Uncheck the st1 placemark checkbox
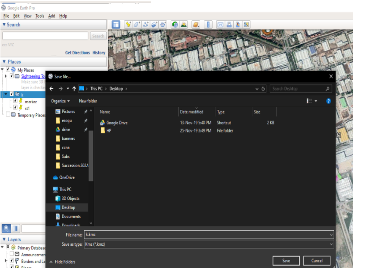This screenshot has width=366, height=270. click(x=15, y=108)
